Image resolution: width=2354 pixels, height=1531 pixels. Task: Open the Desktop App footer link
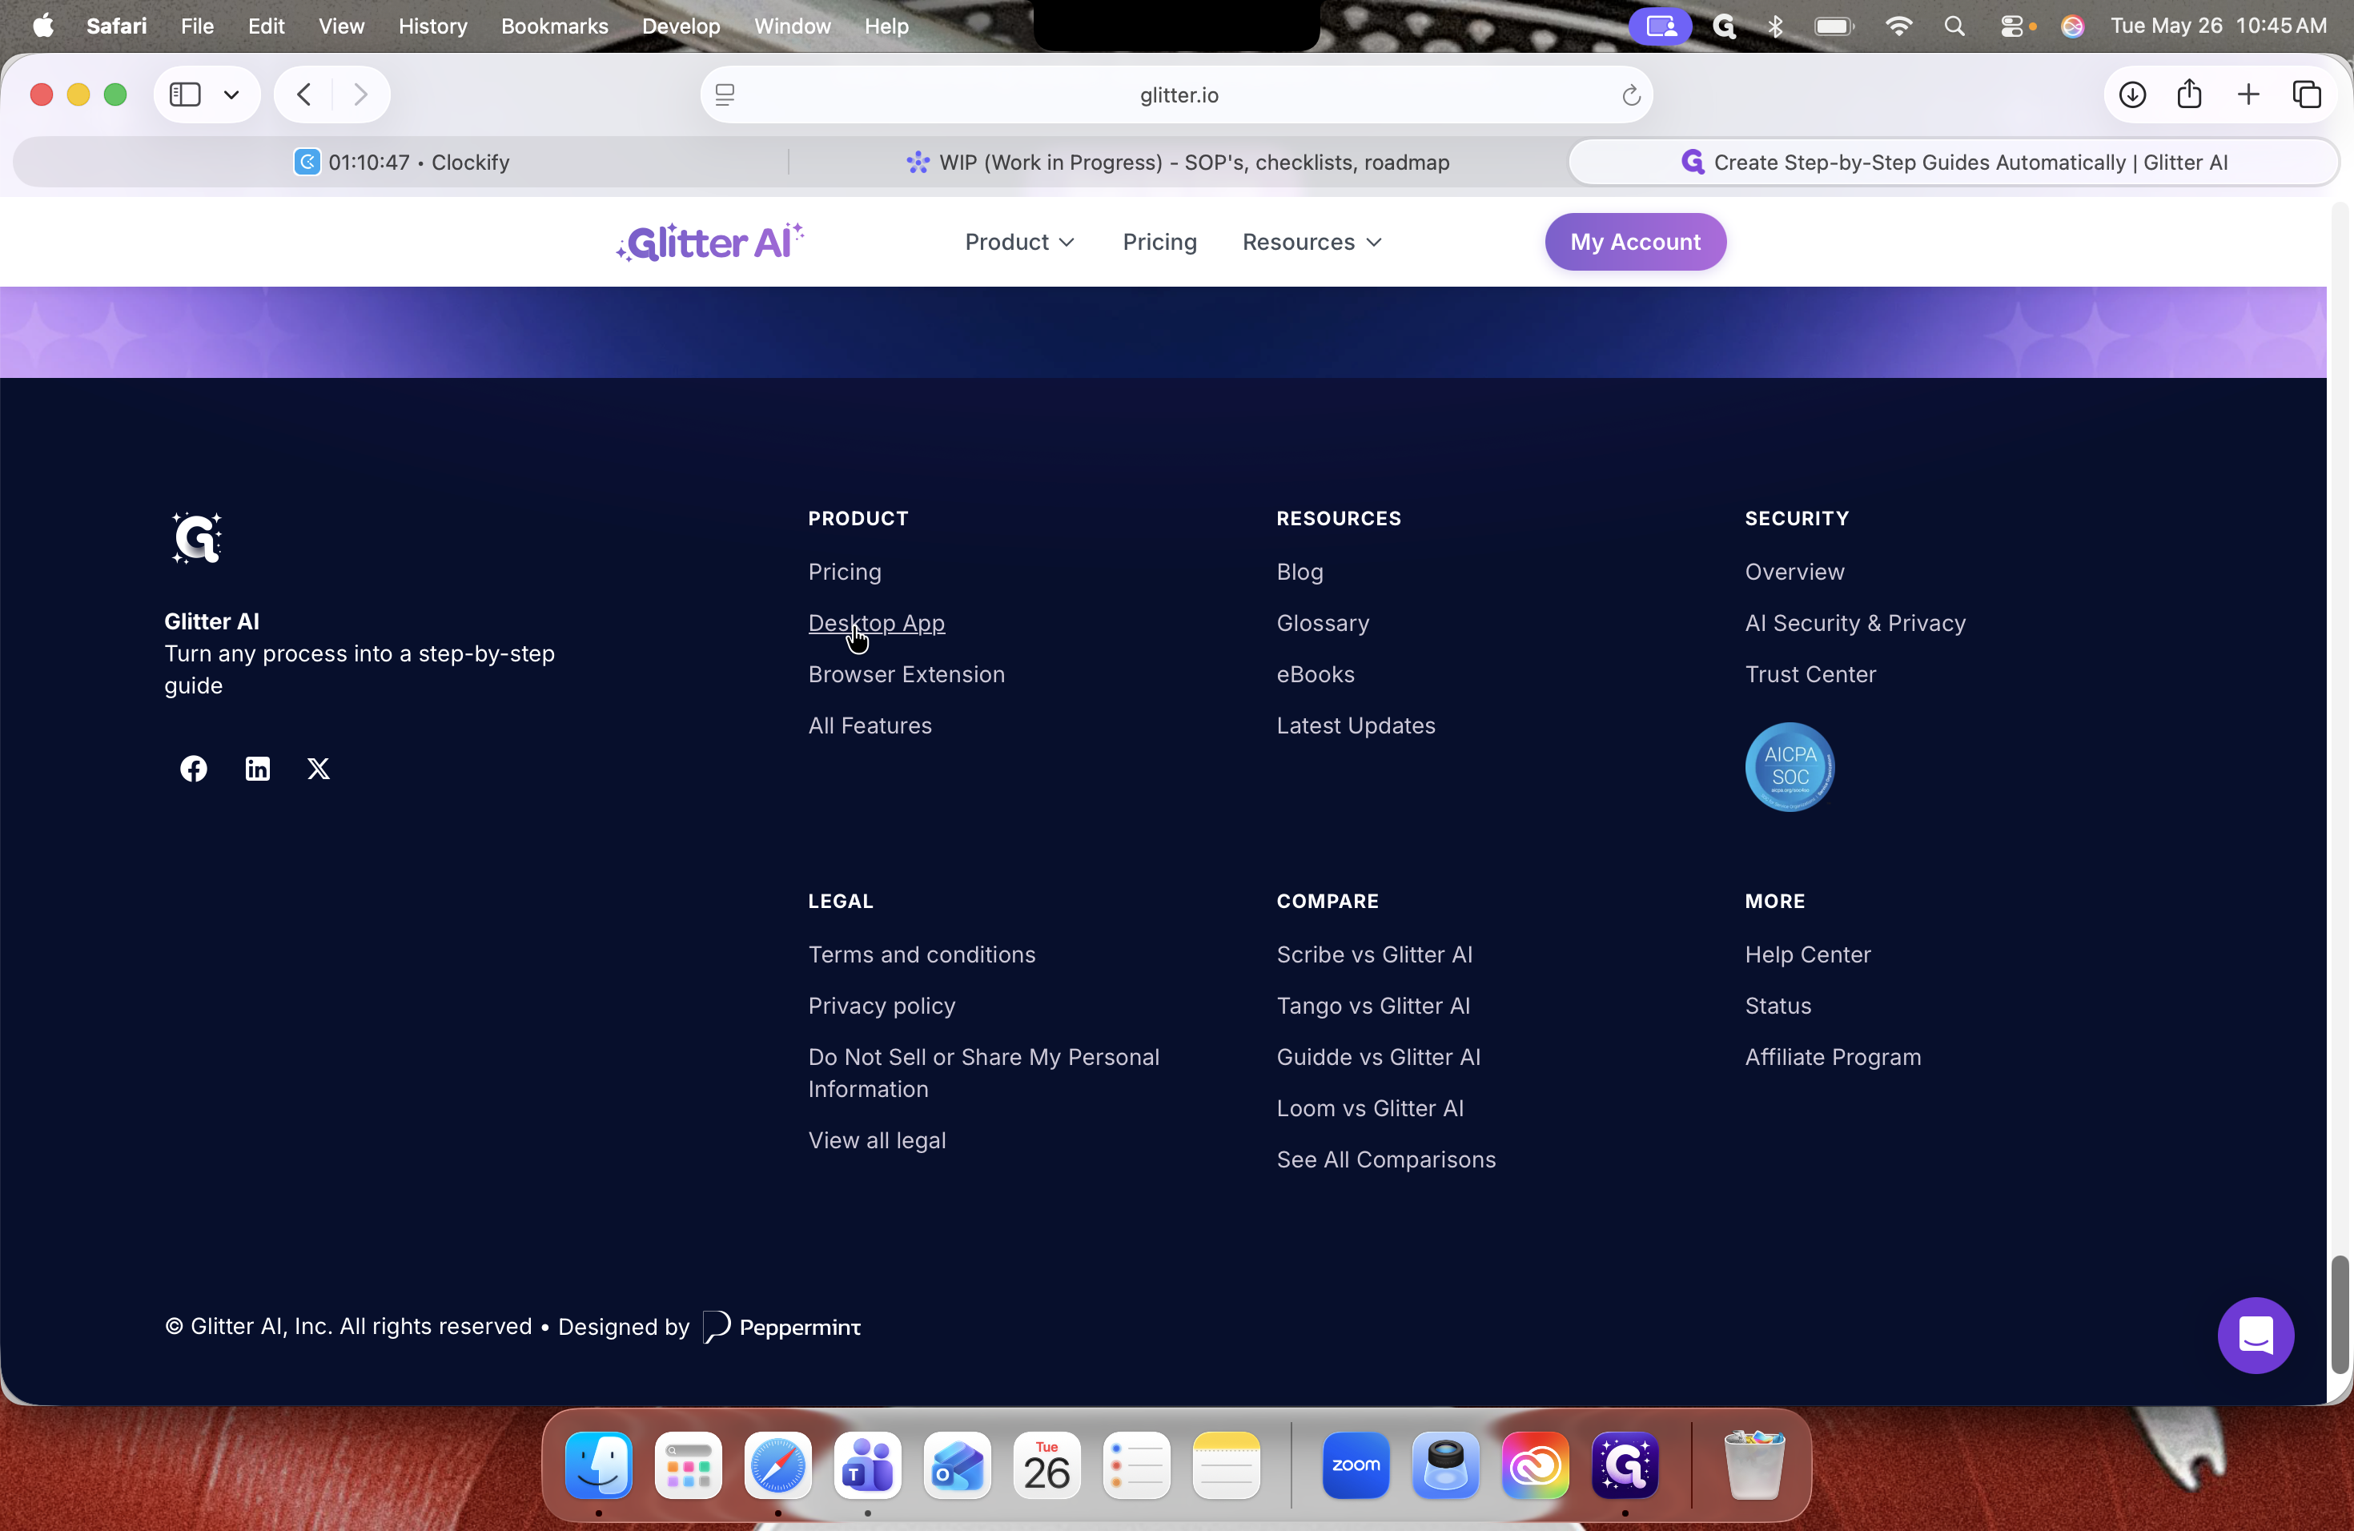pyautogui.click(x=875, y=623)
